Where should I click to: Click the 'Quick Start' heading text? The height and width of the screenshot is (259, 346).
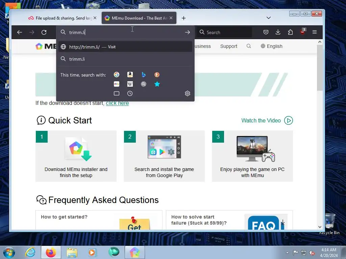point(70,120)
